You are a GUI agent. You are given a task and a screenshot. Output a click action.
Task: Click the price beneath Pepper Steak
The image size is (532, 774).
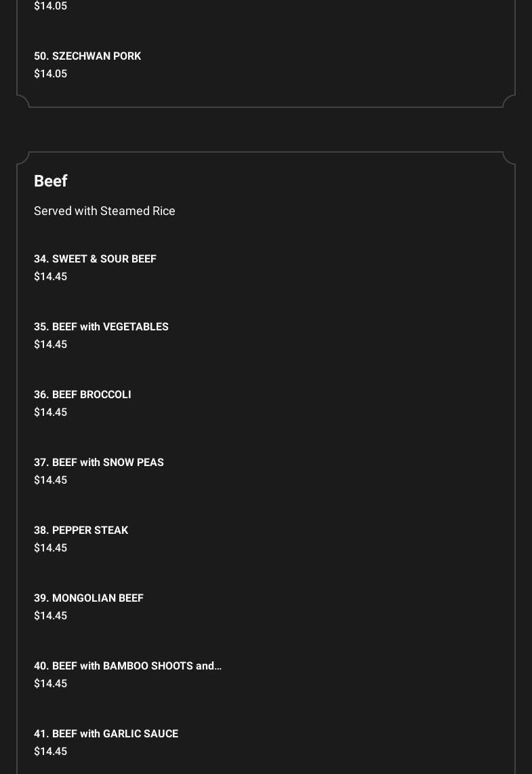[51, 548]
